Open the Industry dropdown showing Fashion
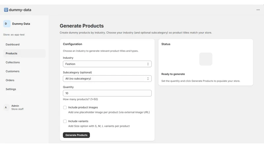Screen dimensions: 264x148 [107, 64]
